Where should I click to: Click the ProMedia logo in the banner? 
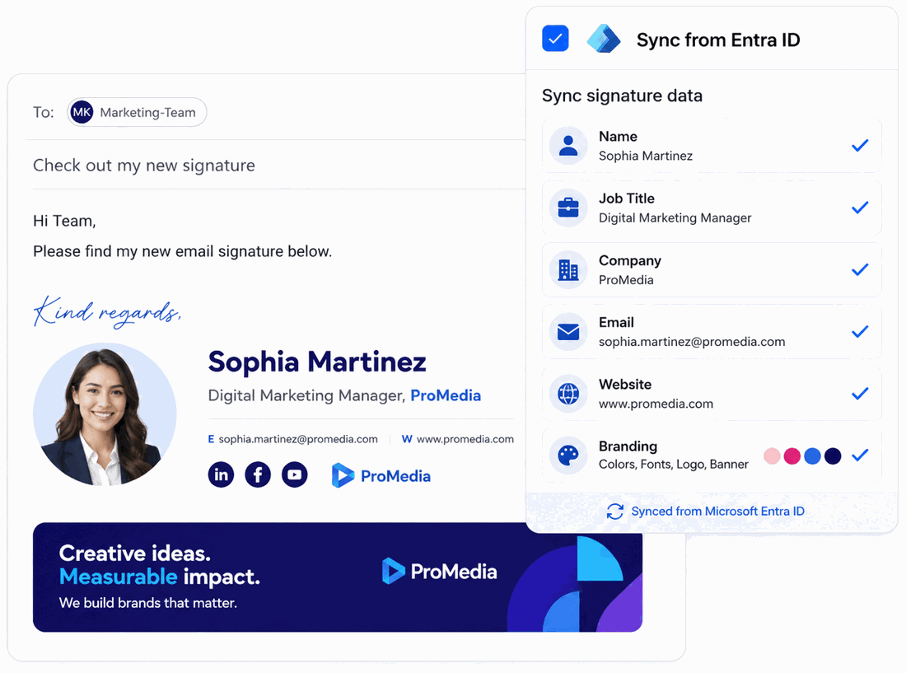click(x=439, y=572)
